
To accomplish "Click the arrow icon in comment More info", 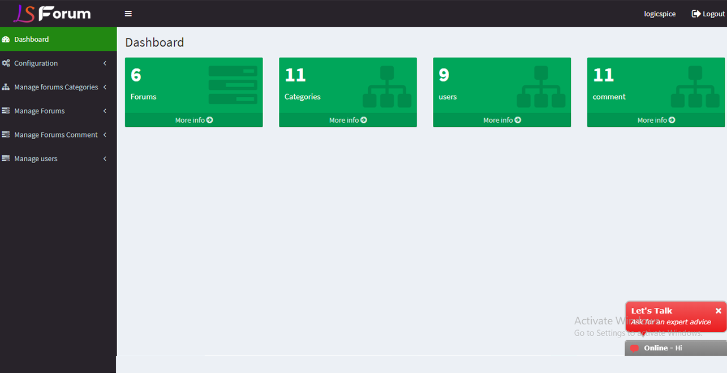I will click(x=672, y=120).
